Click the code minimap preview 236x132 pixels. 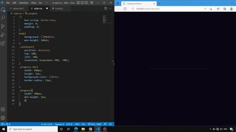coord(107,19)
